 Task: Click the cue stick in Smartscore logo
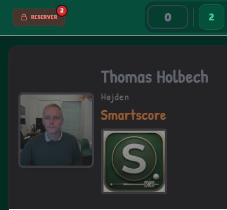click(x=127, y=184)
